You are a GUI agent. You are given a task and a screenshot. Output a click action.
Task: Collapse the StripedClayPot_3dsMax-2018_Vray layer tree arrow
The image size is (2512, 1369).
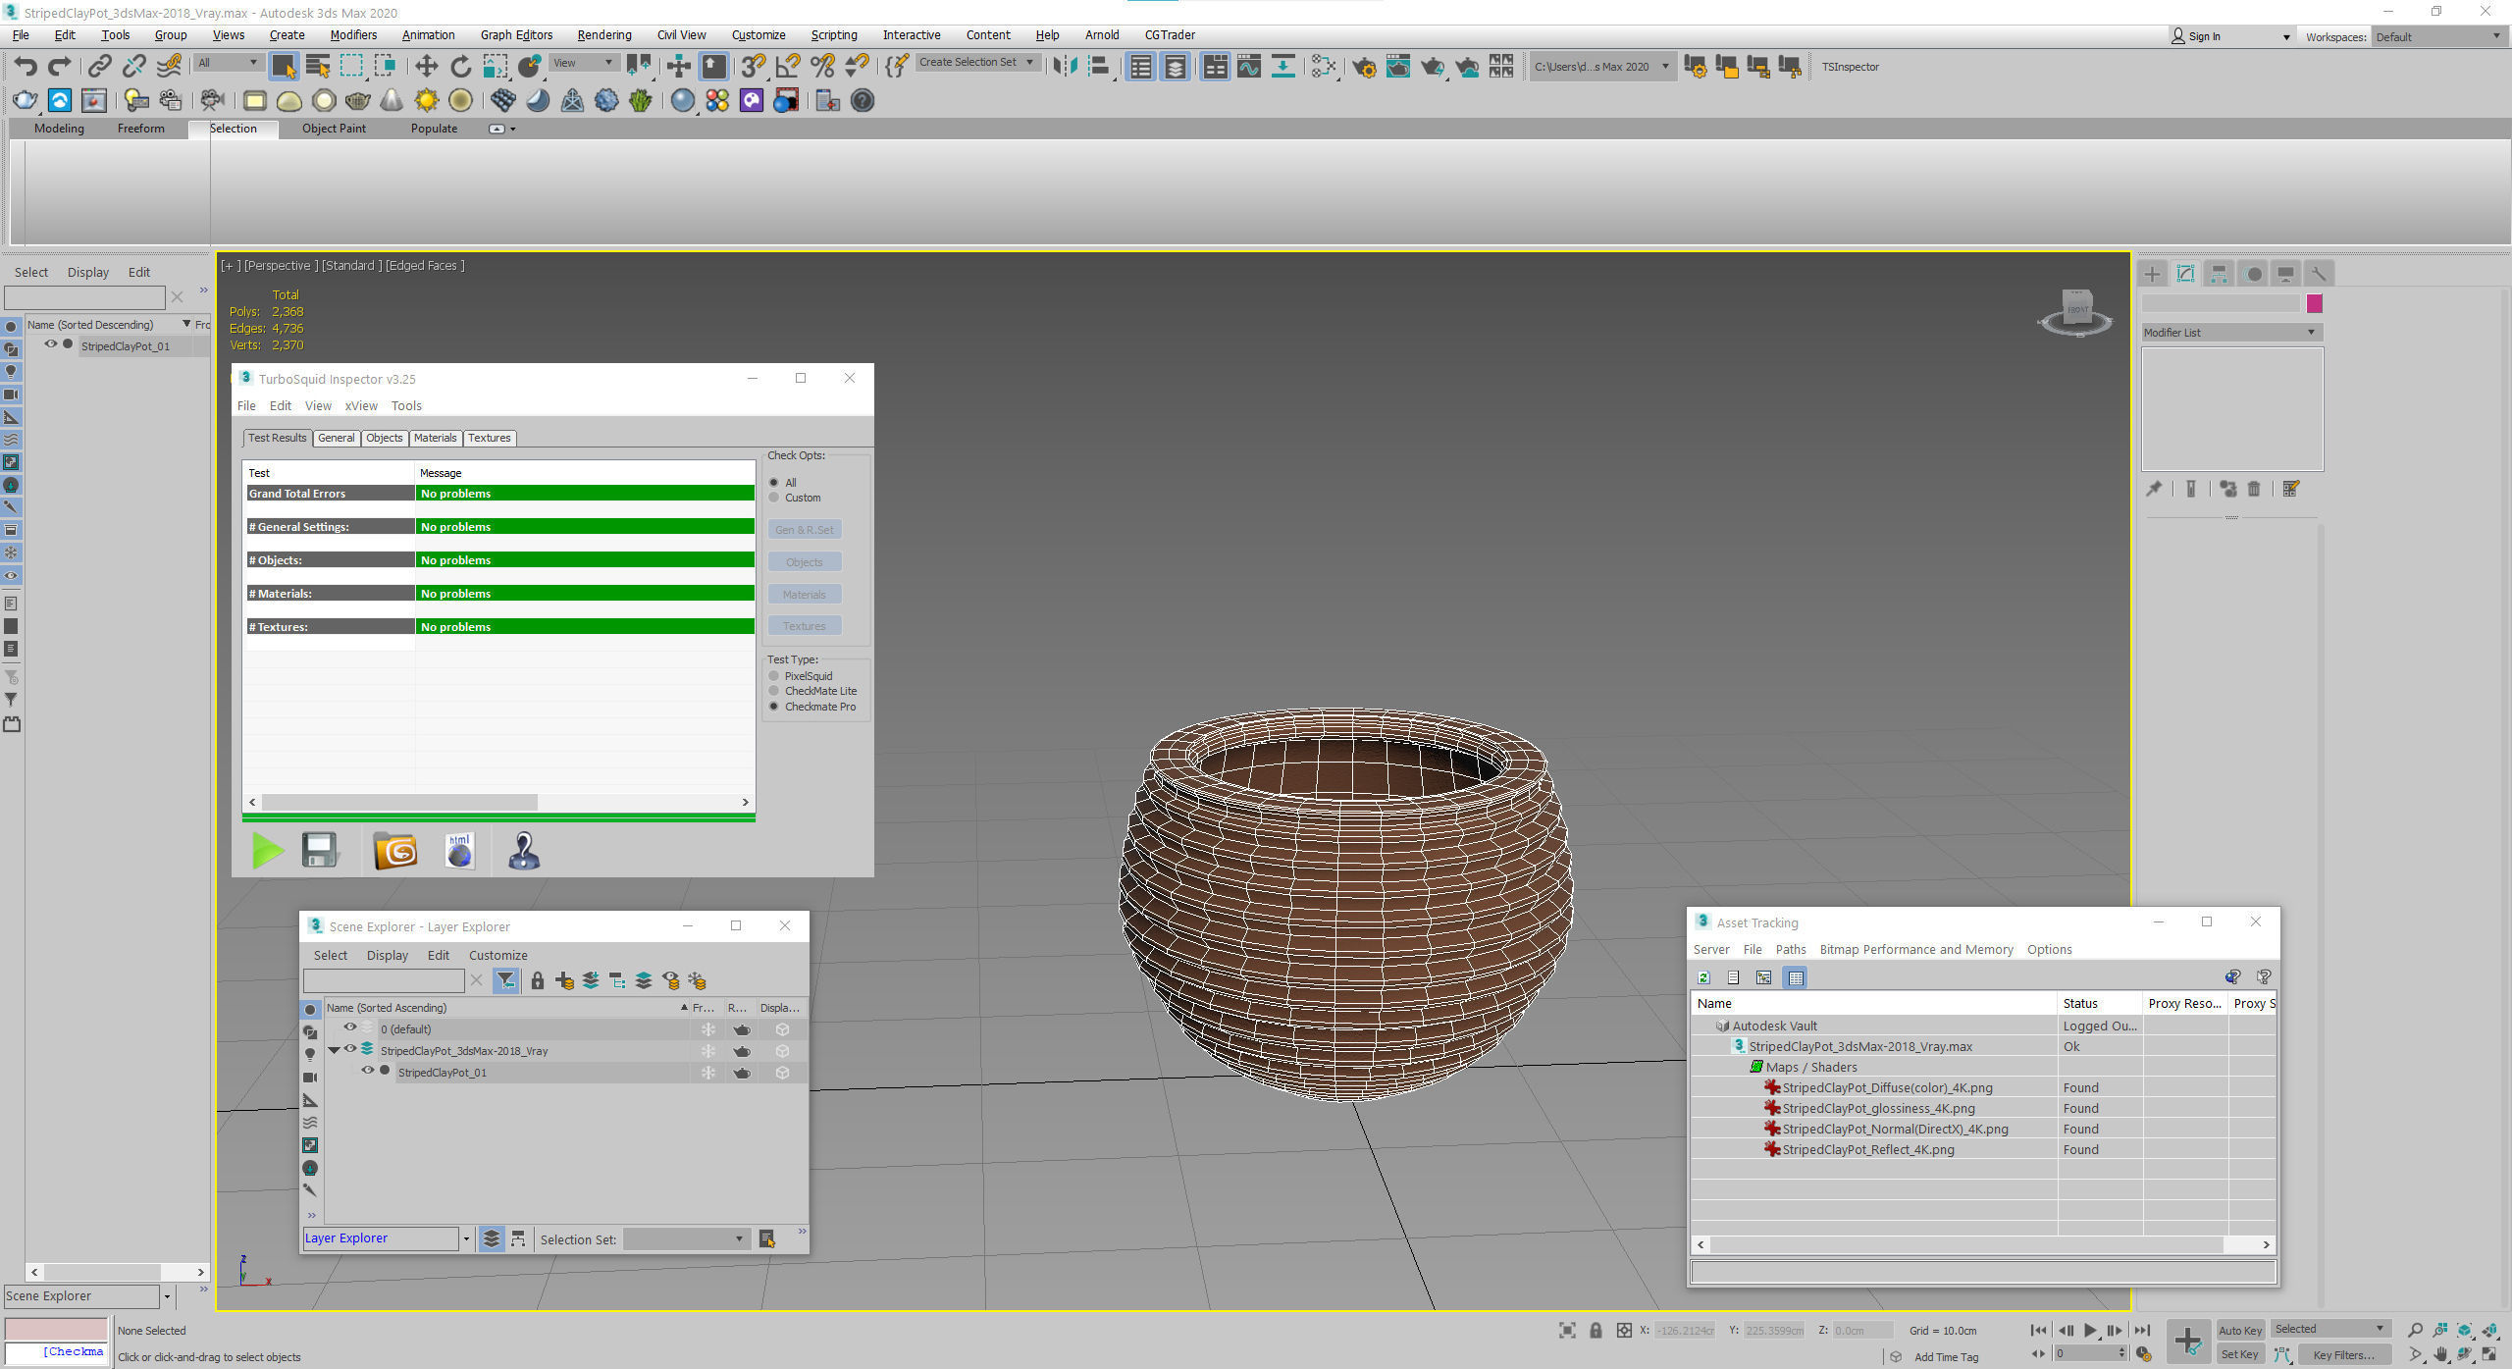pyautogui.click(x=334, y=1051)
